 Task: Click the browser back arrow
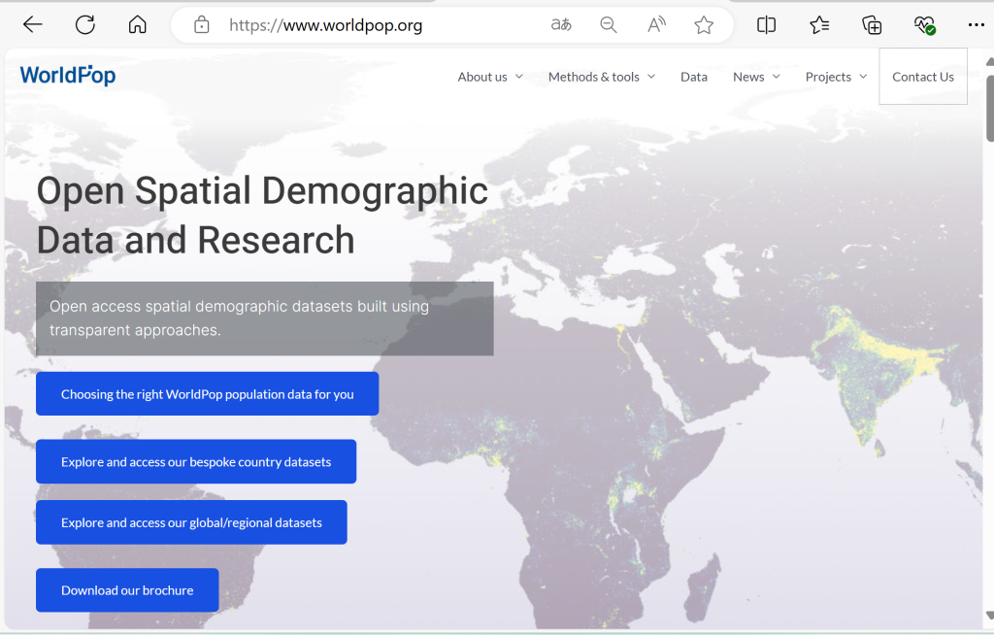point(33,25)
